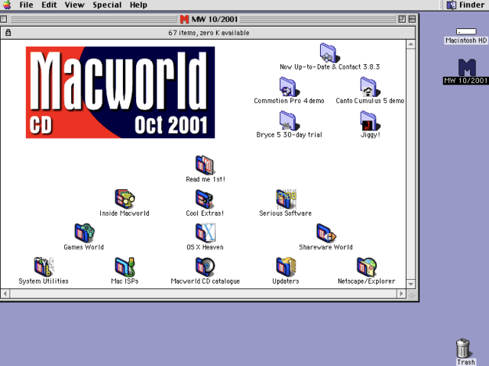Open the Canto Cumulus 5 demo folder
The width and height of the screenshot is (489, 366).
click(x=370, y=87)
